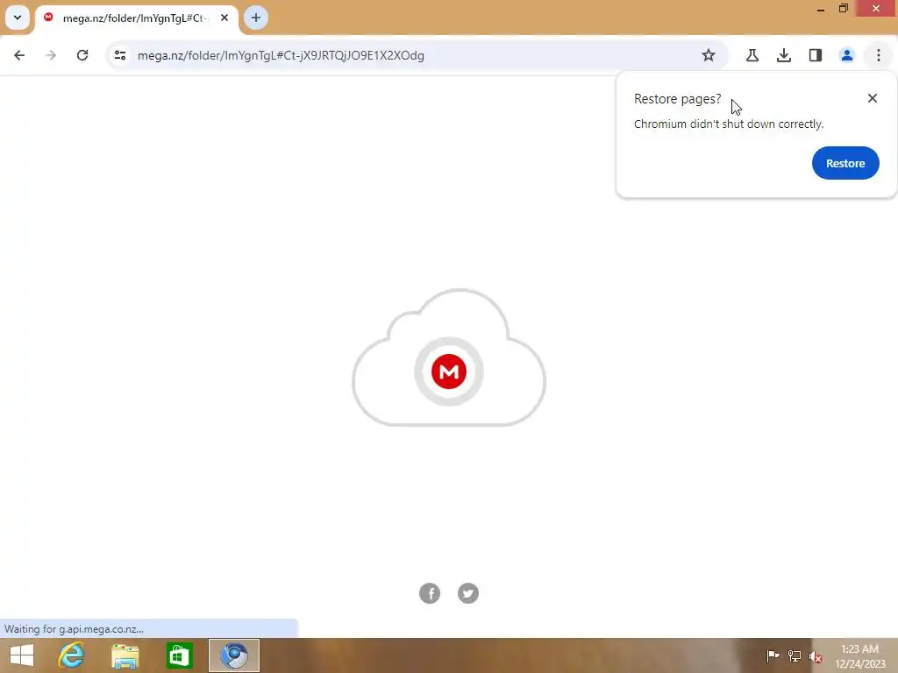
Task: Open the Chrome Labs flask icon
Action: pos(752,55)
